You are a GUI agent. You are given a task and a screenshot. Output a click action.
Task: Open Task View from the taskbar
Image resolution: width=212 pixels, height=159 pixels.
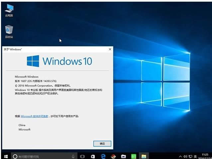[83, 156]
